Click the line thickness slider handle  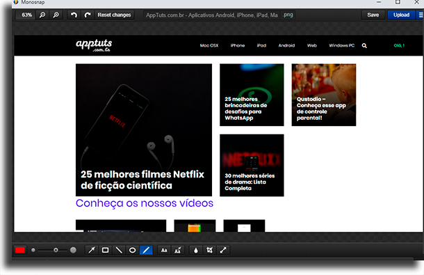[56, 250]
